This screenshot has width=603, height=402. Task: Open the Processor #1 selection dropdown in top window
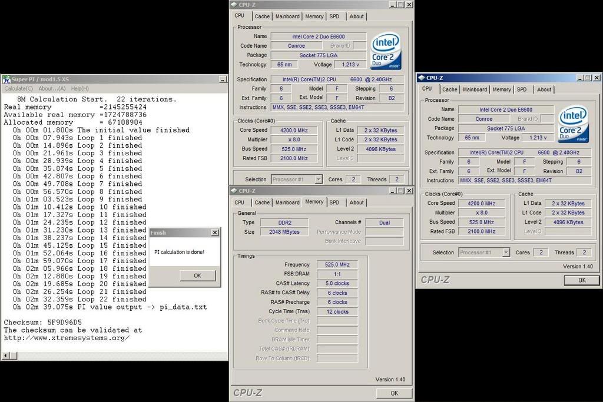pyautogui.click(x=319, y=180)
